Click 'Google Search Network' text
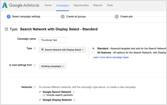 click(x=57, y=92)
